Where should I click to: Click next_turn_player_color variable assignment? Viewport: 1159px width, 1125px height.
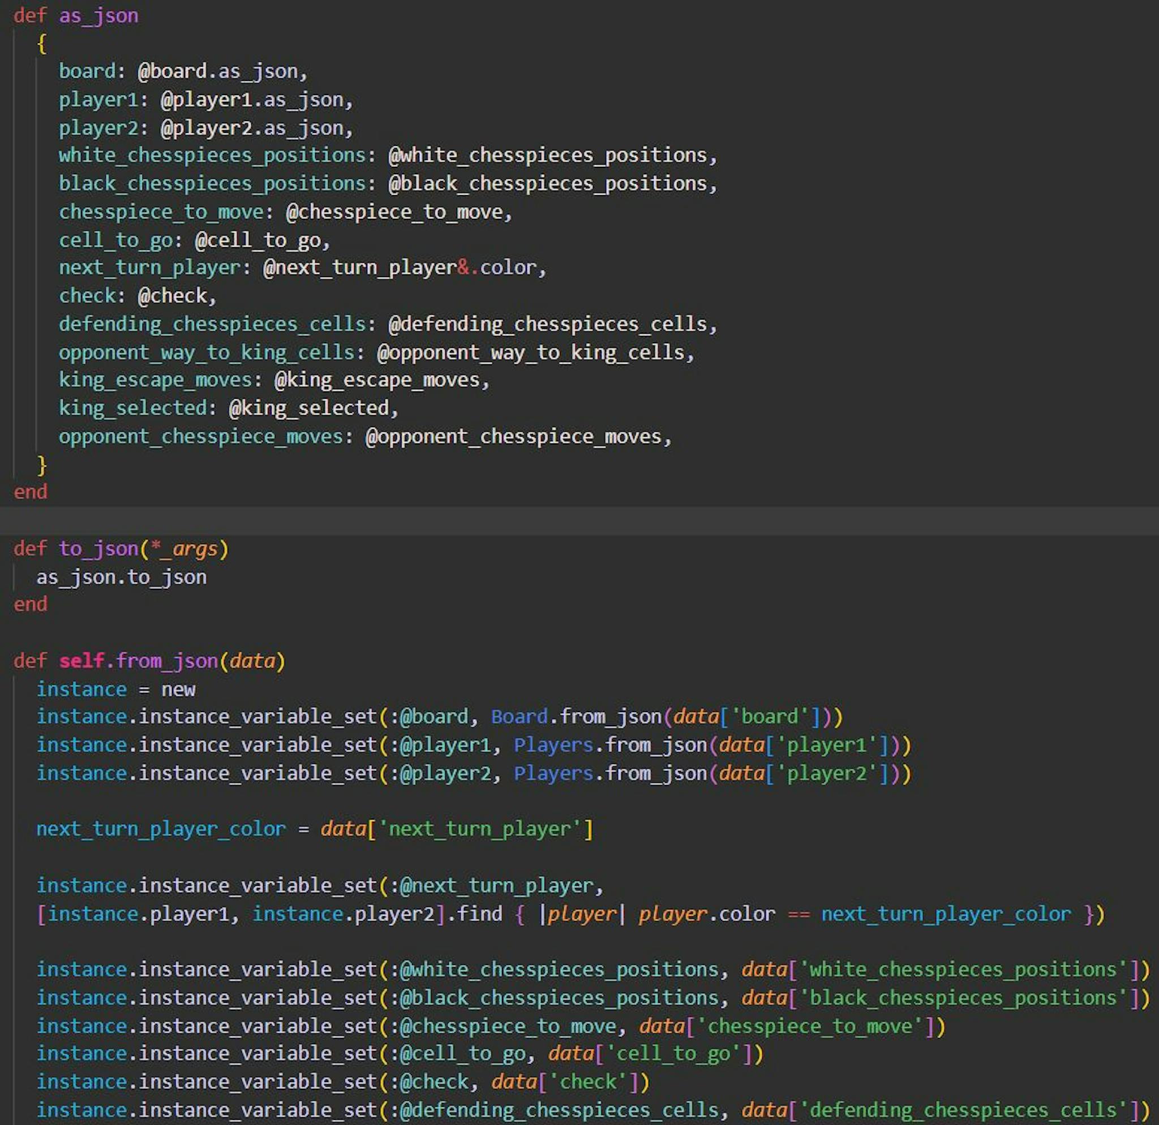pos(161,829)
